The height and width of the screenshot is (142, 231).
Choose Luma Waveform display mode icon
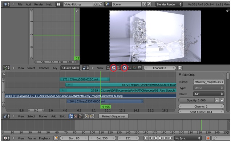click(x=130, y=68)
